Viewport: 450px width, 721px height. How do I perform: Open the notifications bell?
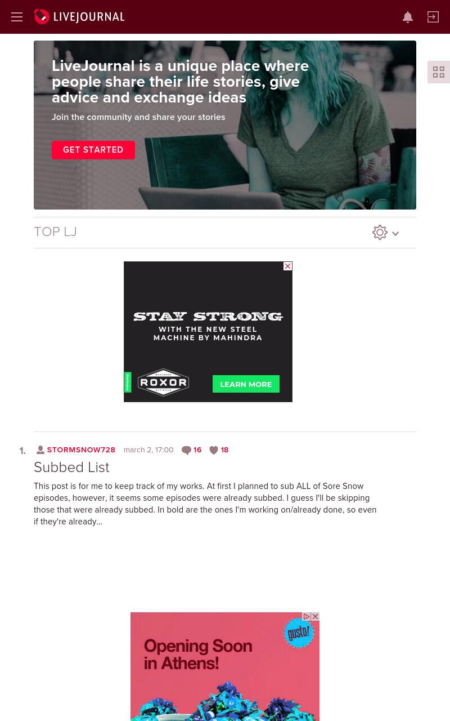(408, 17)
